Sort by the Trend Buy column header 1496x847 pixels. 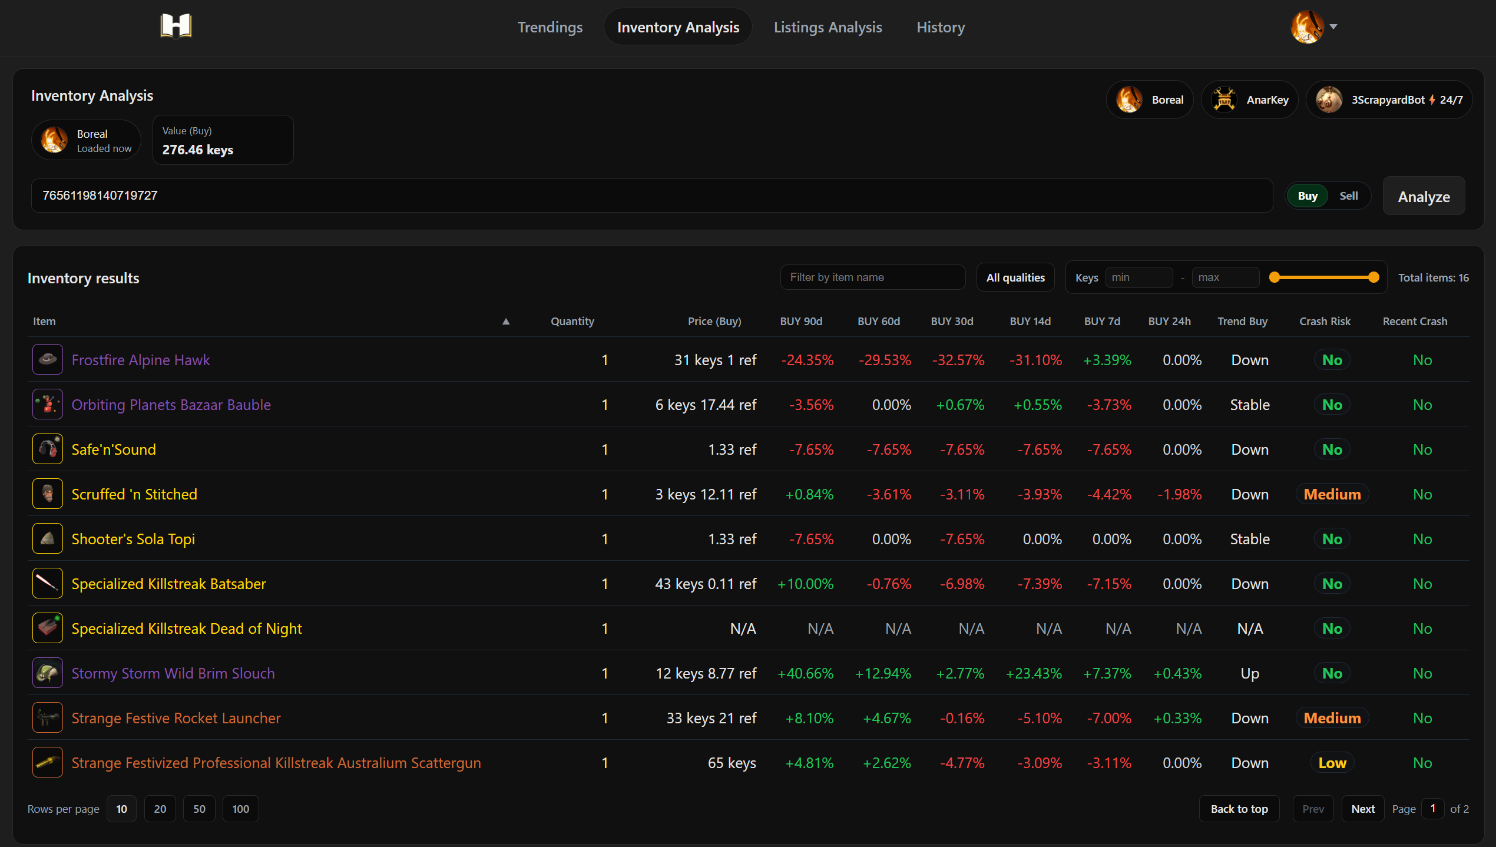[1243, 321]
